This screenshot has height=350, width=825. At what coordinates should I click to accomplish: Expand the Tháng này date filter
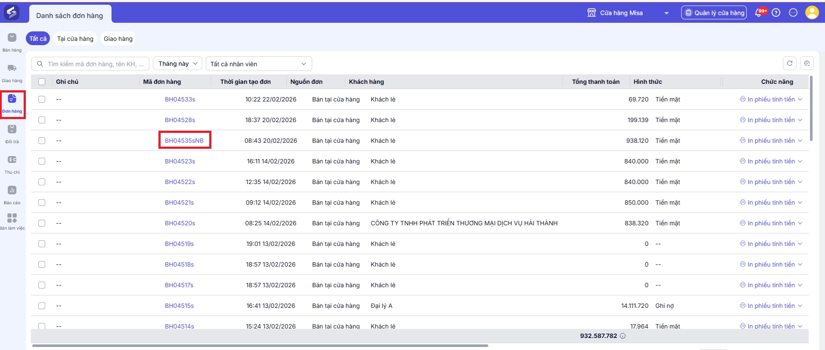[x=177, y=64]
